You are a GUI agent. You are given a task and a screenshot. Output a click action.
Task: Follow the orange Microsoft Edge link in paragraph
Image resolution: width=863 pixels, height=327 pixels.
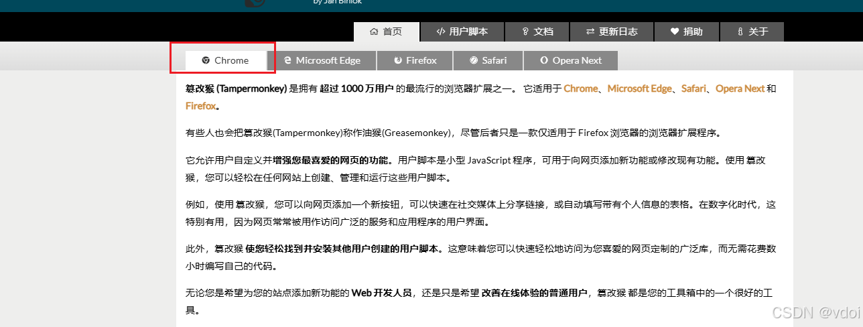click(639, 88)
